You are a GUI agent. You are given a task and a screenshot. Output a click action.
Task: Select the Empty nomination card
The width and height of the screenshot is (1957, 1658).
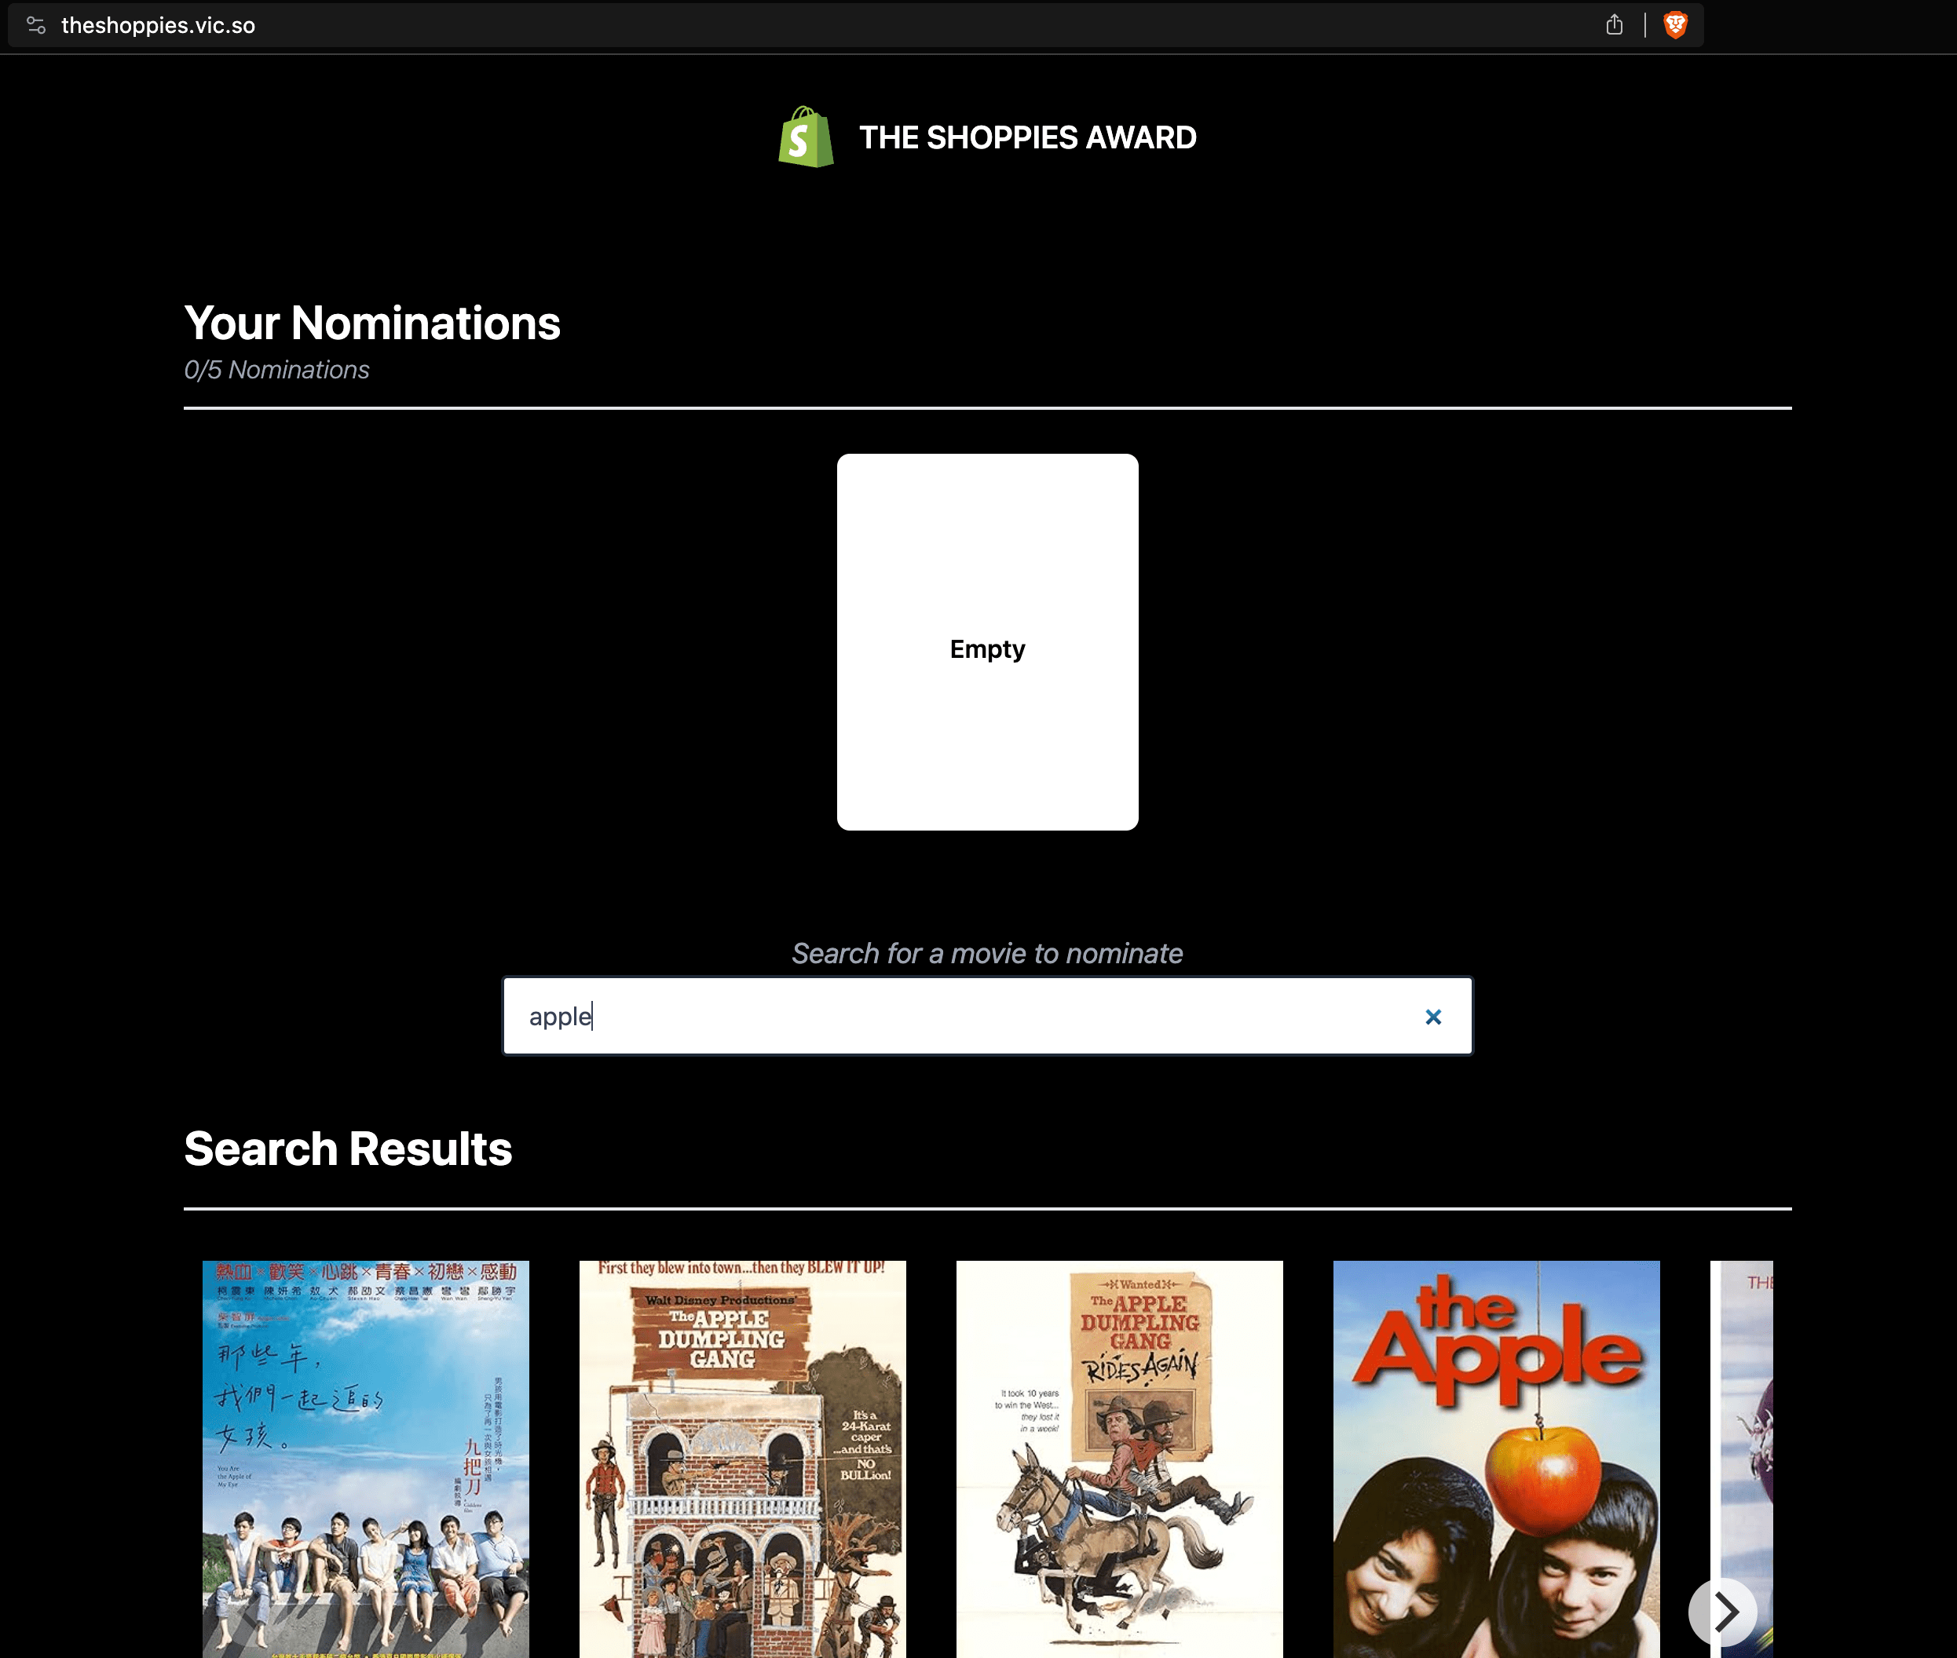(x=987, y=642)
